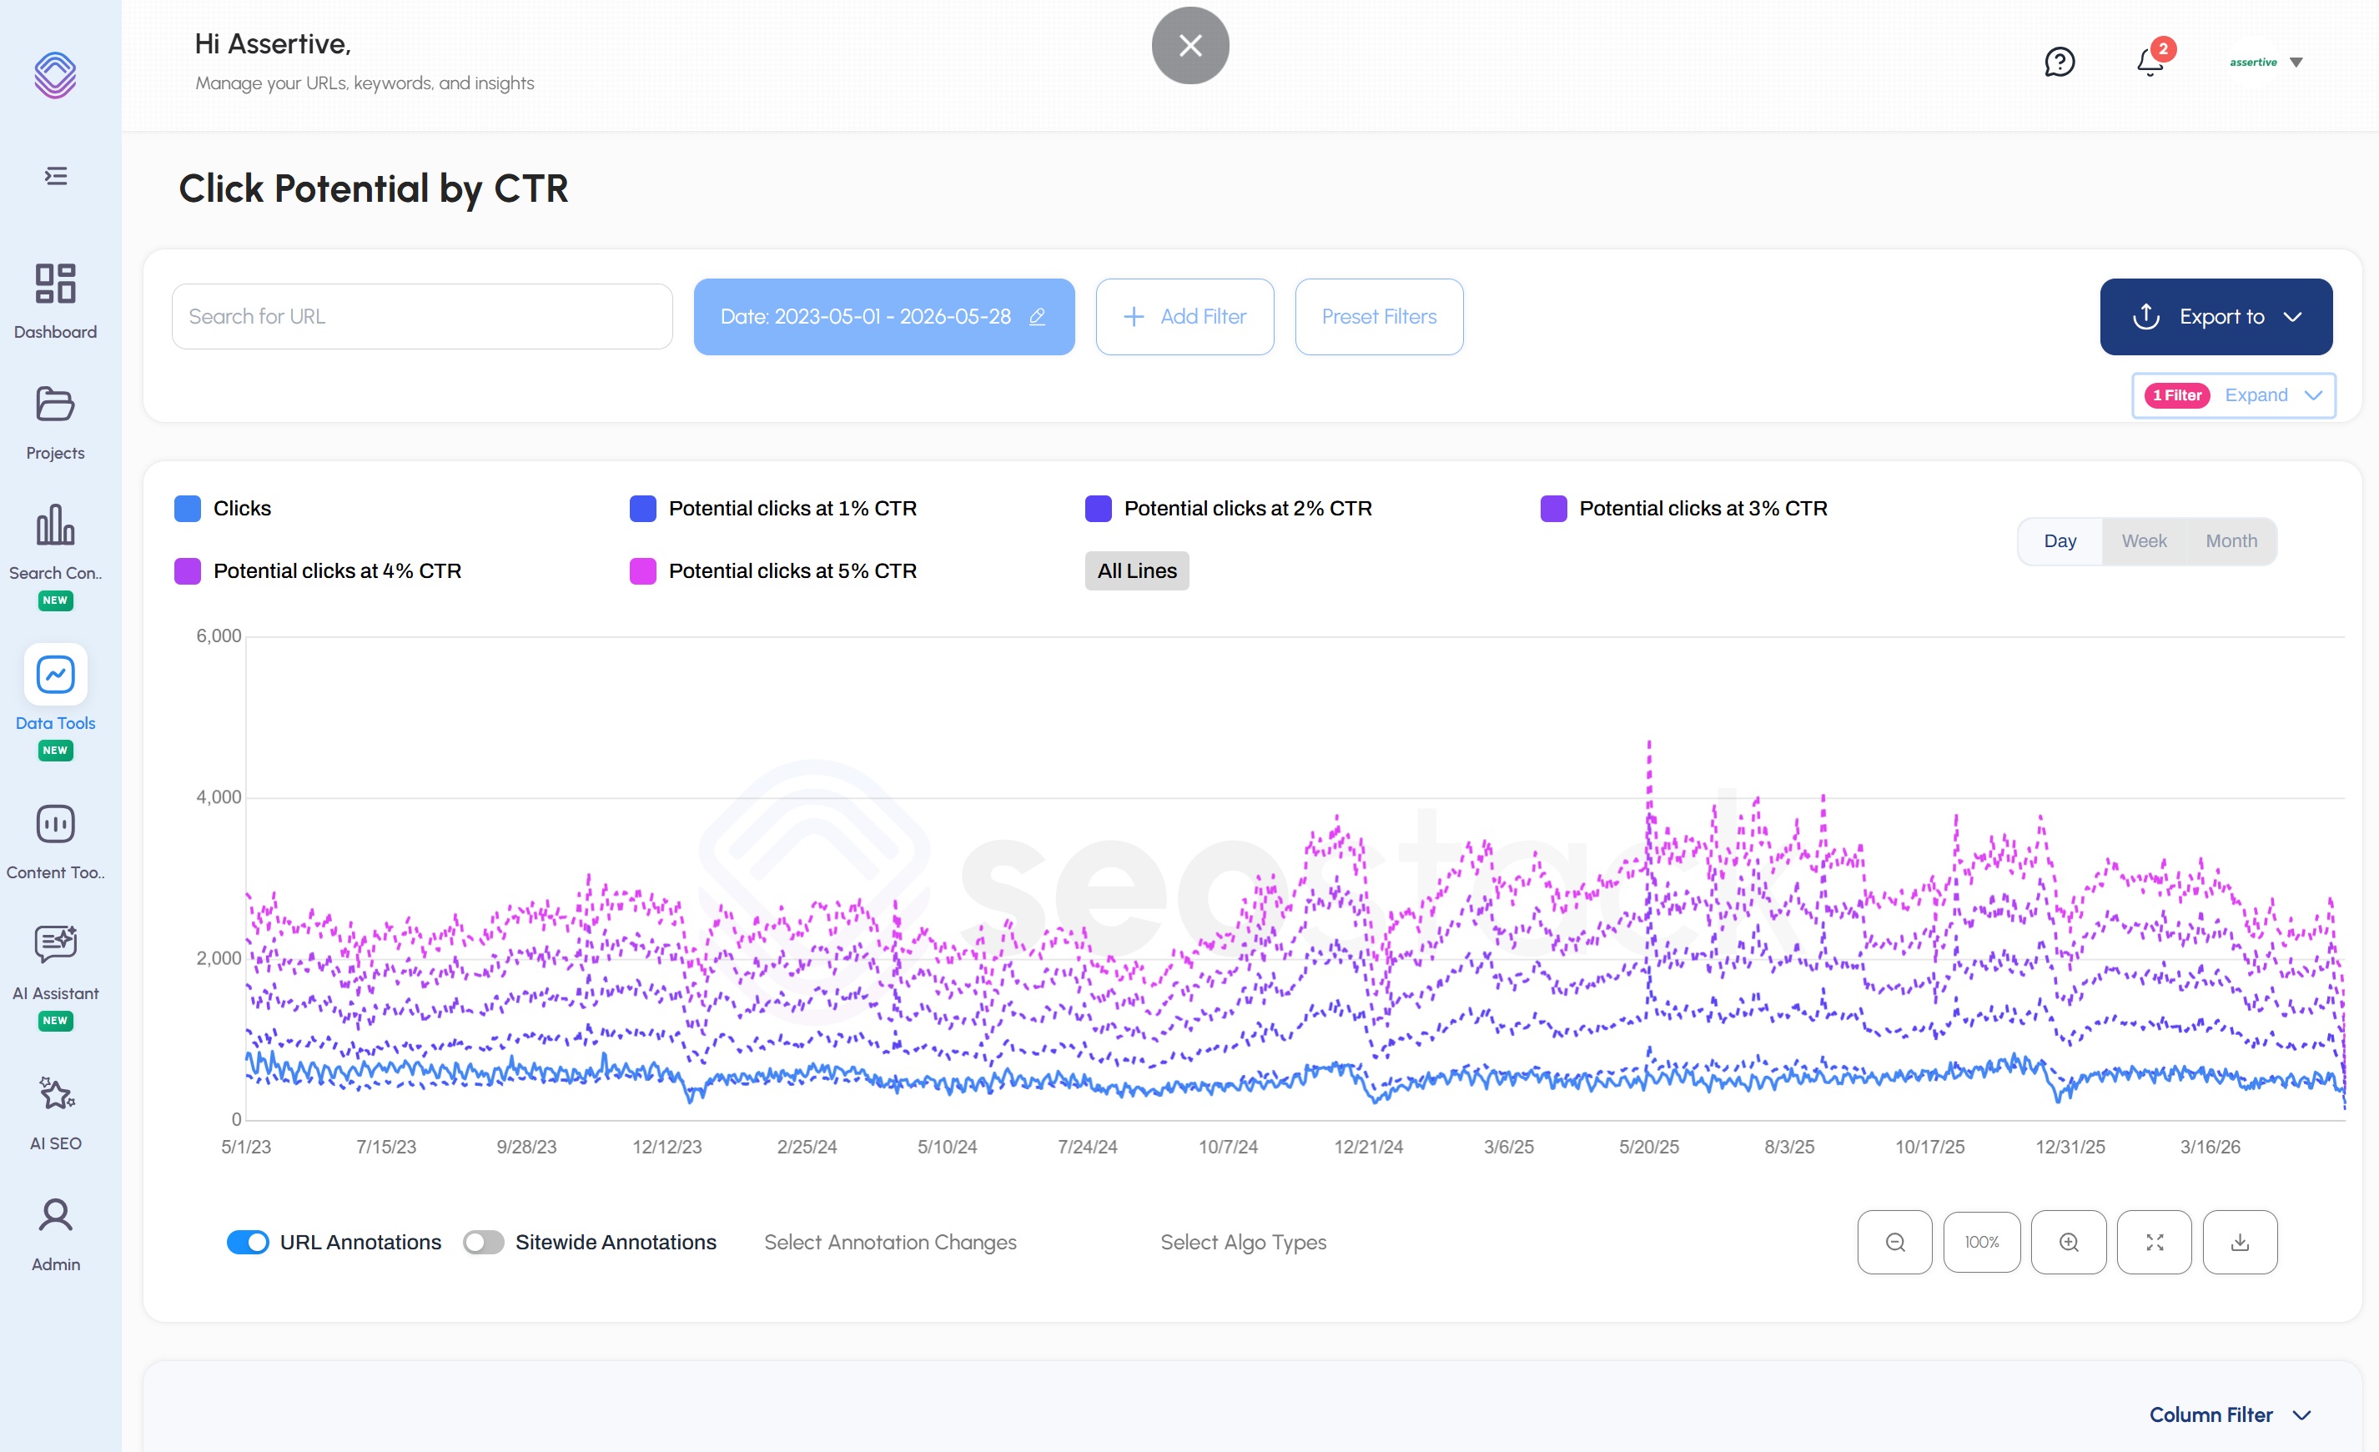Toggle Potential clicks at 3% CTR line

tap(1684, 509)
